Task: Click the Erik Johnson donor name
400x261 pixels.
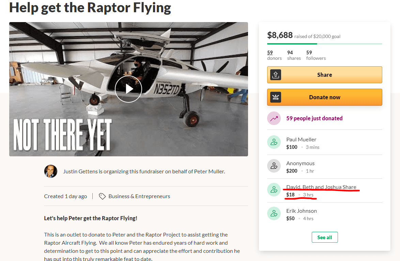Action: (301, 211)
